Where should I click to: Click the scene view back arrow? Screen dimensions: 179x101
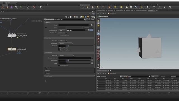[x=98, y=13]
